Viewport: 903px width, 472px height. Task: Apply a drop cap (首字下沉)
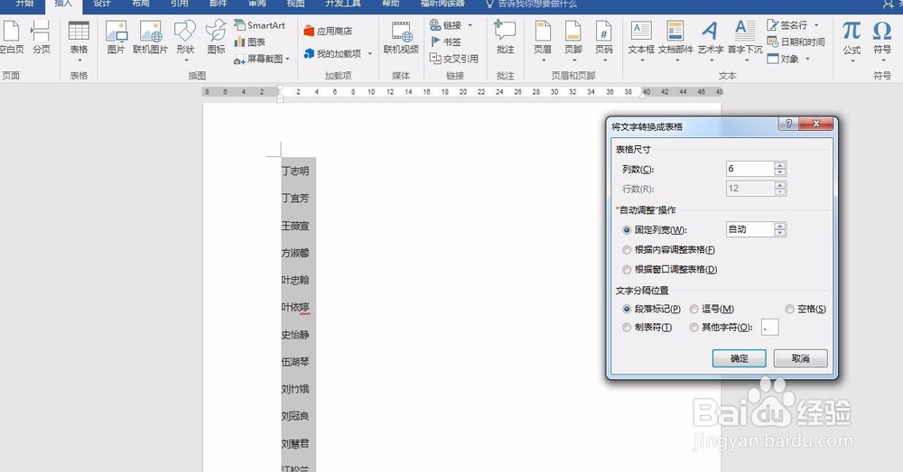point(745,41)
